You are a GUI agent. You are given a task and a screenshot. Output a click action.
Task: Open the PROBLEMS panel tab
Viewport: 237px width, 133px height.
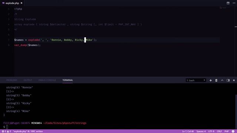pyautogui.click(x=11, y=80)
